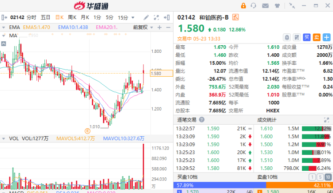Click the large 1.580 price in quote header
The height and width of the screenshot is (193, 333).
click(191, 29)
